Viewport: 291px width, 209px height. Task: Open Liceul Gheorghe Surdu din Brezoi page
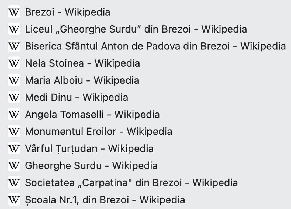tap(136, 29)
